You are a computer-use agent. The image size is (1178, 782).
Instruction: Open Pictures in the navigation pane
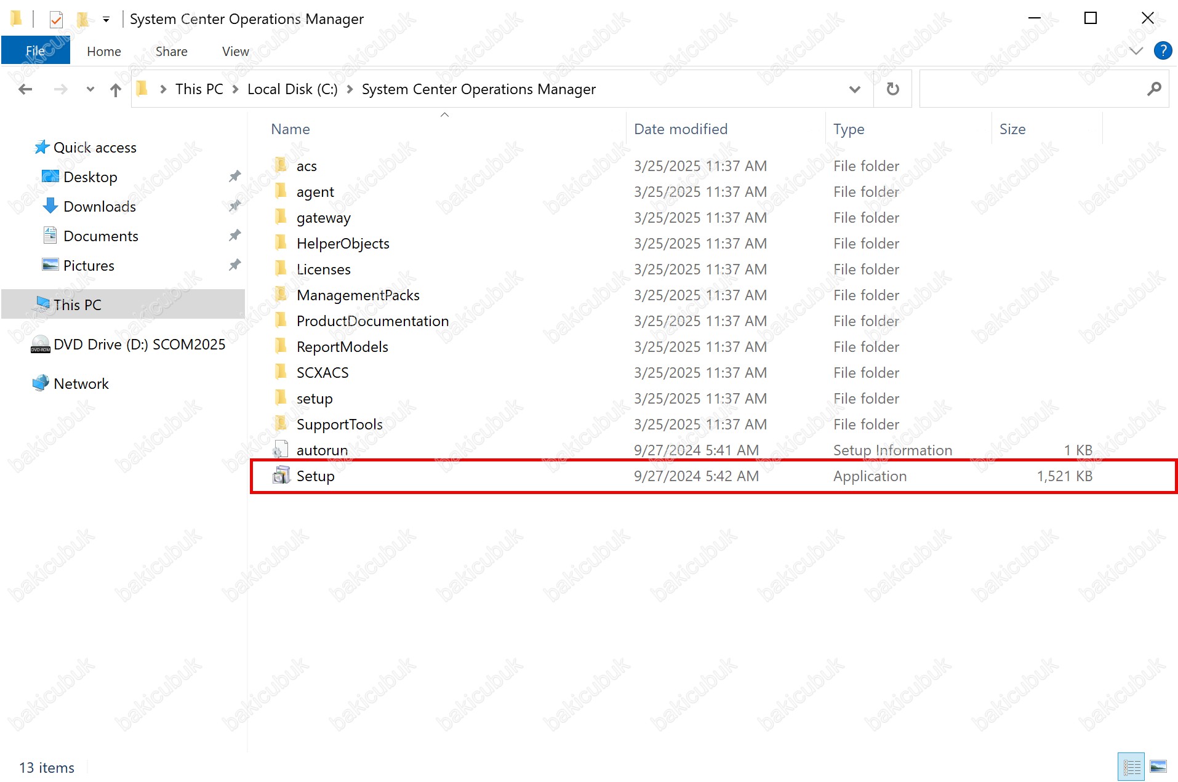[89, 266]
